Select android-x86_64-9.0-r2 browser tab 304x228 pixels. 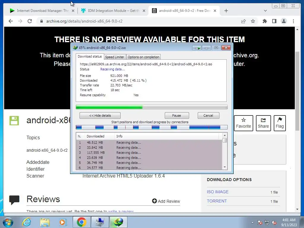coord(184,11)
